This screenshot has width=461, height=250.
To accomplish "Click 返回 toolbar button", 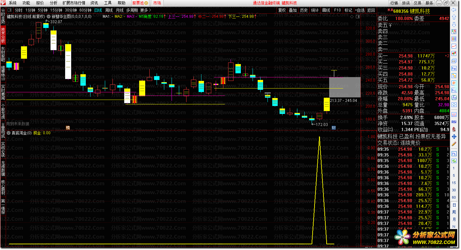I will [371, 10].
